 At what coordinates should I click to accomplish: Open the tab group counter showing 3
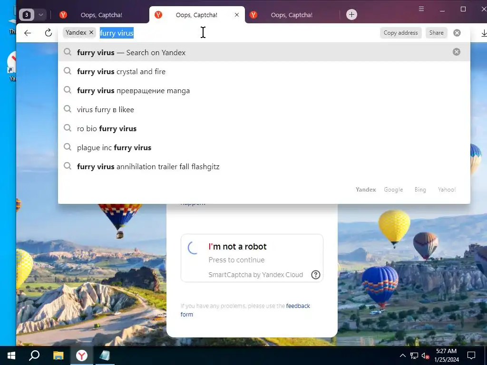point(27,15)
